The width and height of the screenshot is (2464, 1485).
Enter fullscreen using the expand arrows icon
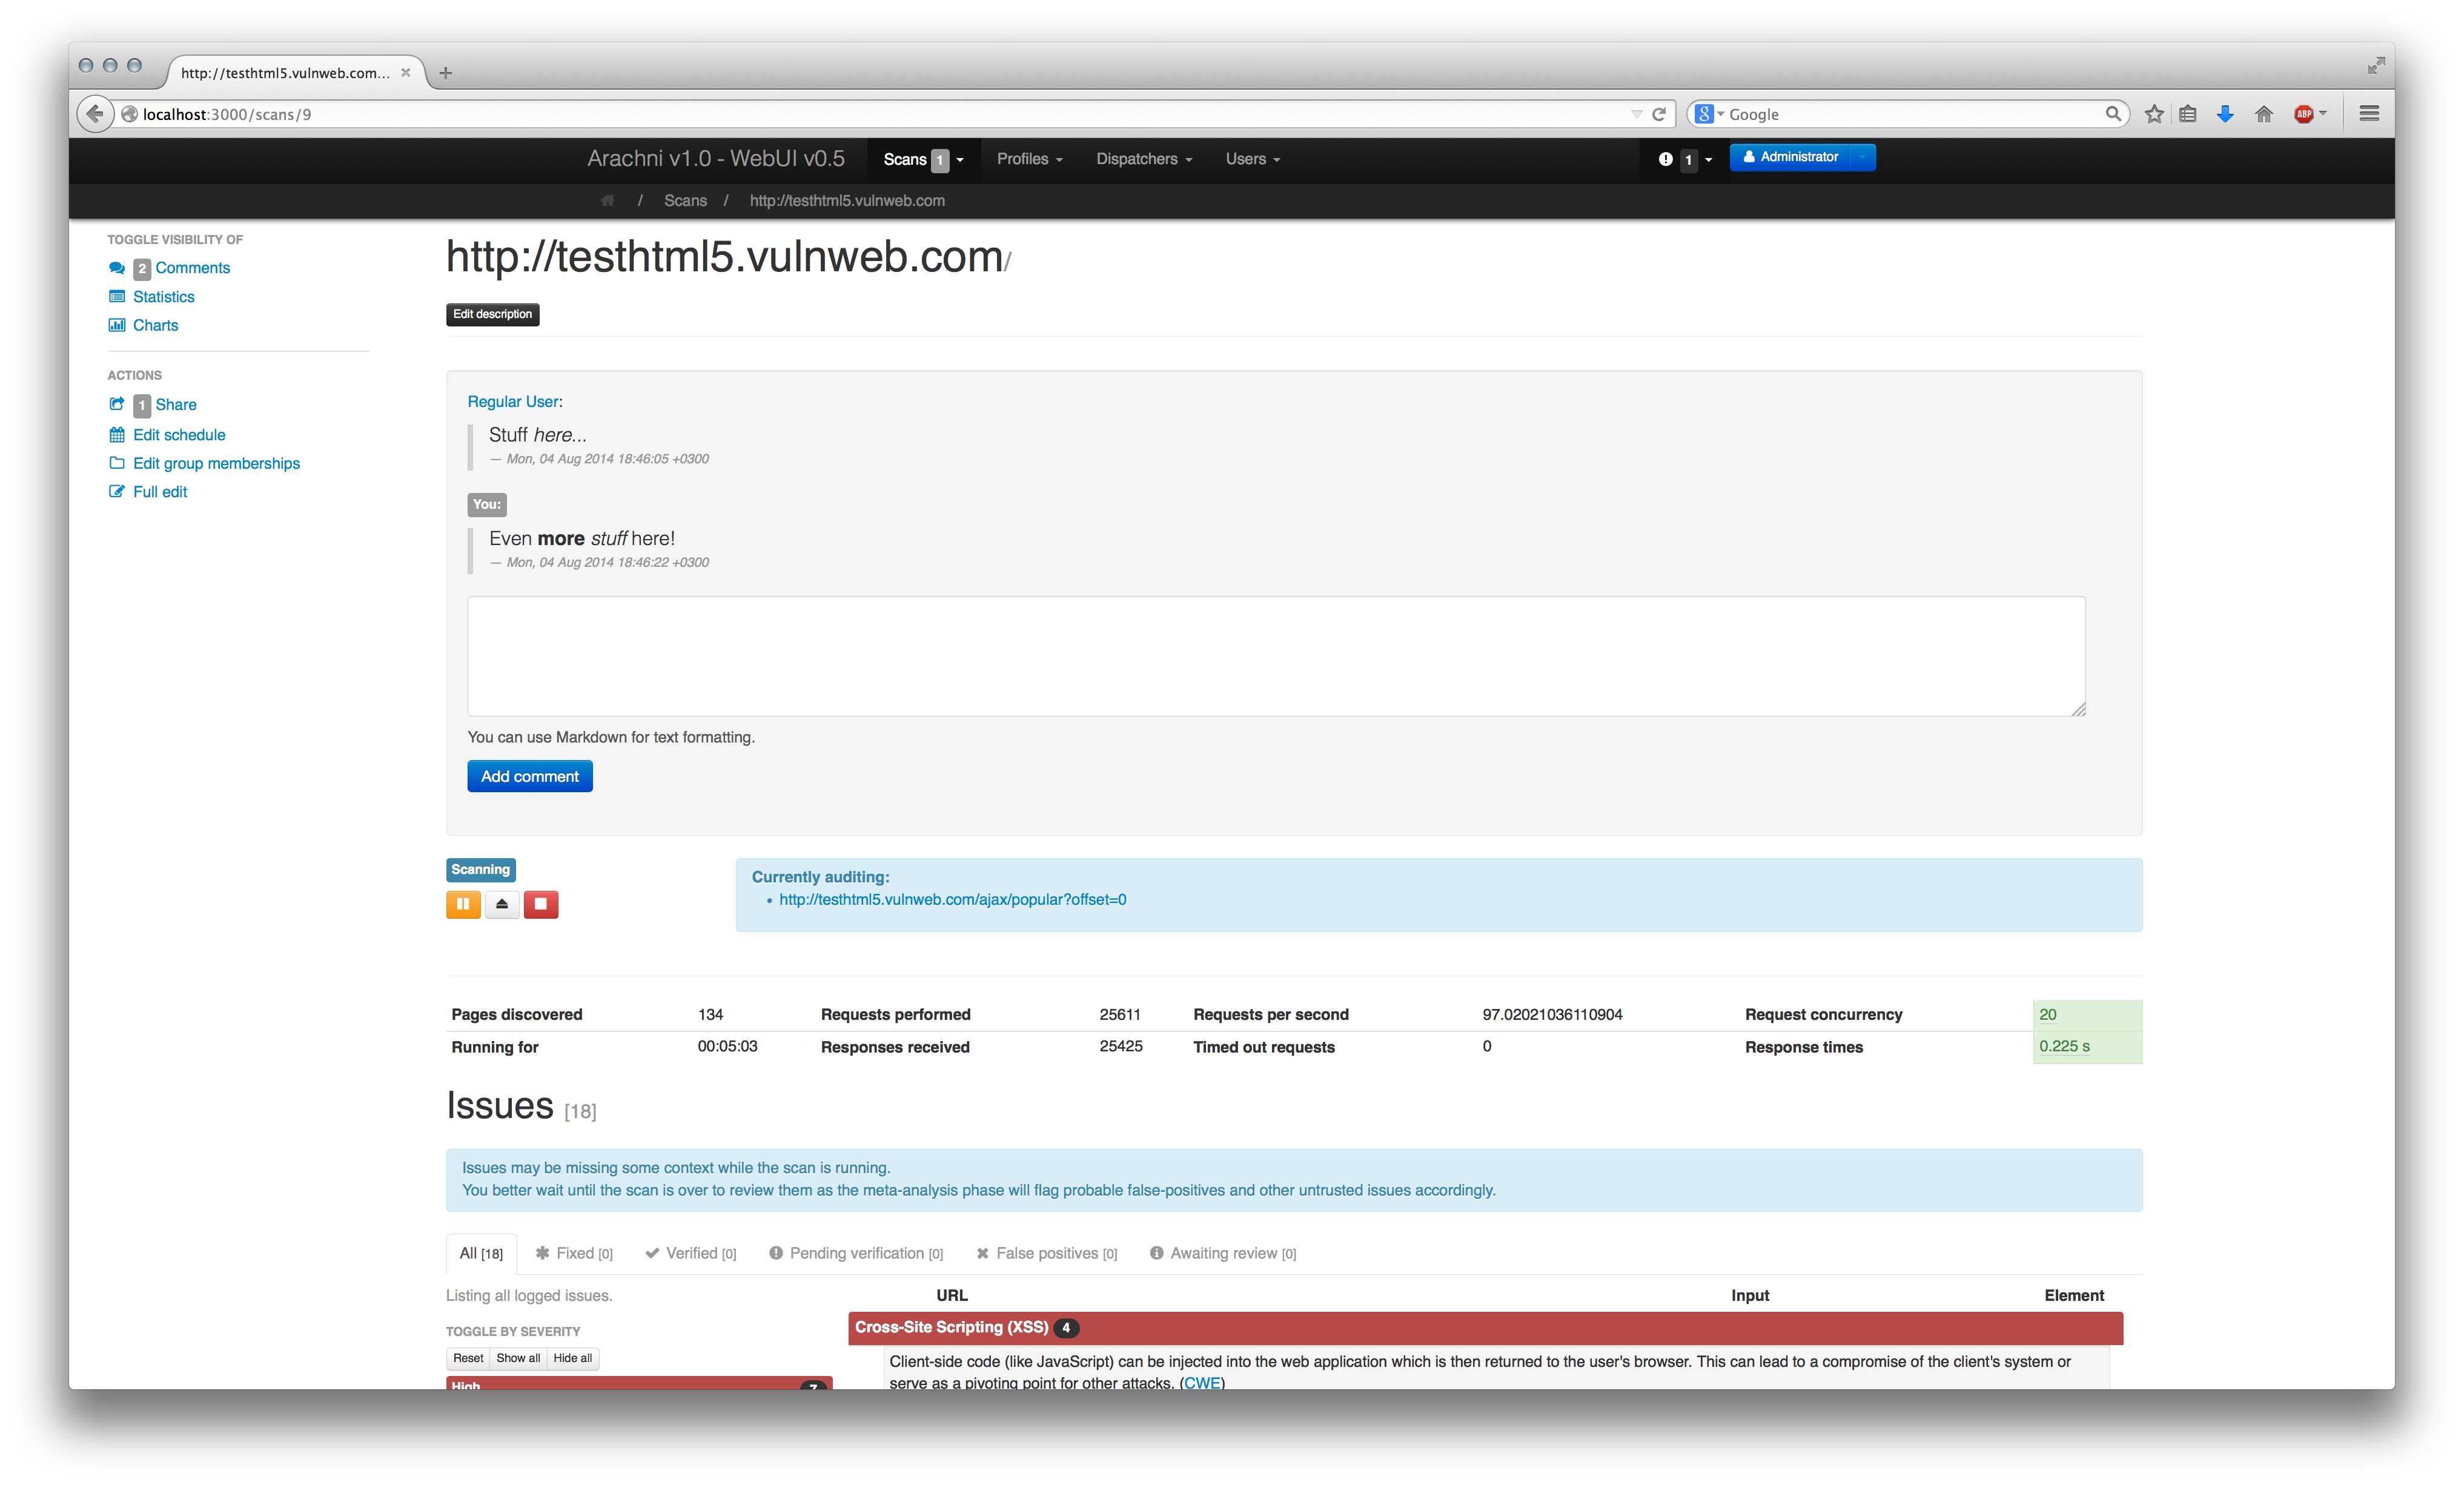2377,65
